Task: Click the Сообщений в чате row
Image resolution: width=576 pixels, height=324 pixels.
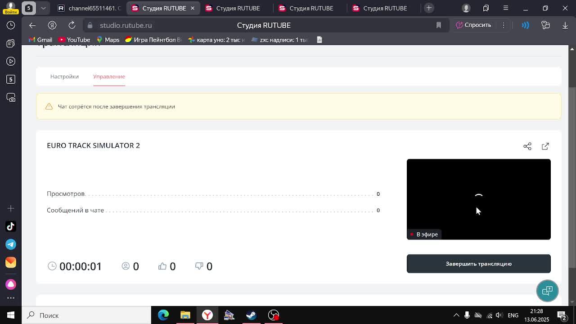Action: [213, 210]
